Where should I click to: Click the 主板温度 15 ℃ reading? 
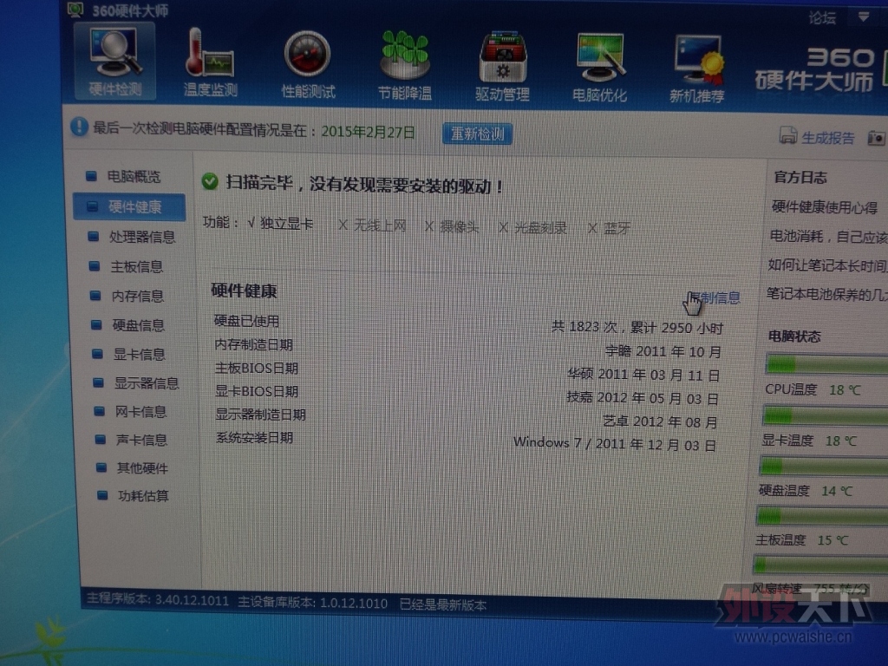(802, 540)
